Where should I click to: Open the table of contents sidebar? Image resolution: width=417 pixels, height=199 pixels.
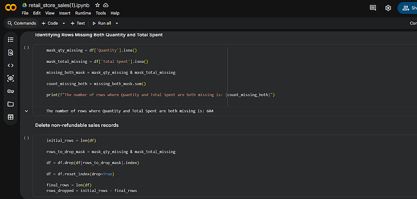(x=11, y=40)
